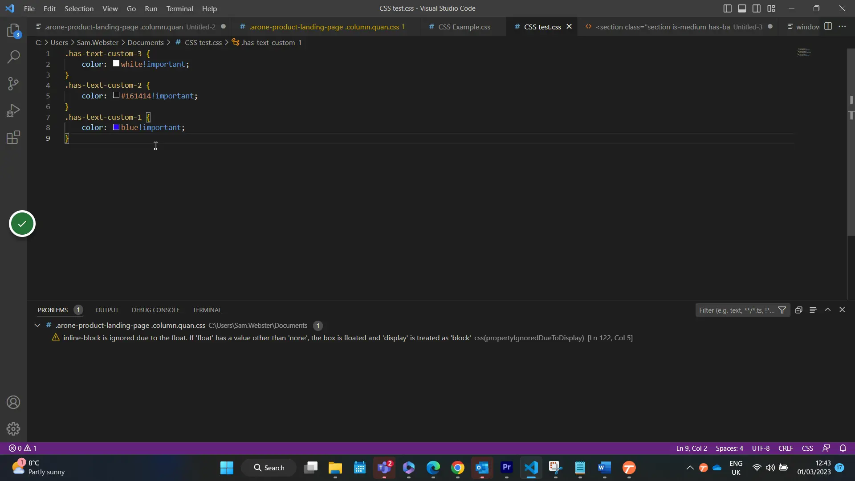Open the Run and Debug view
Screen dimensions: 855x481
13,110
